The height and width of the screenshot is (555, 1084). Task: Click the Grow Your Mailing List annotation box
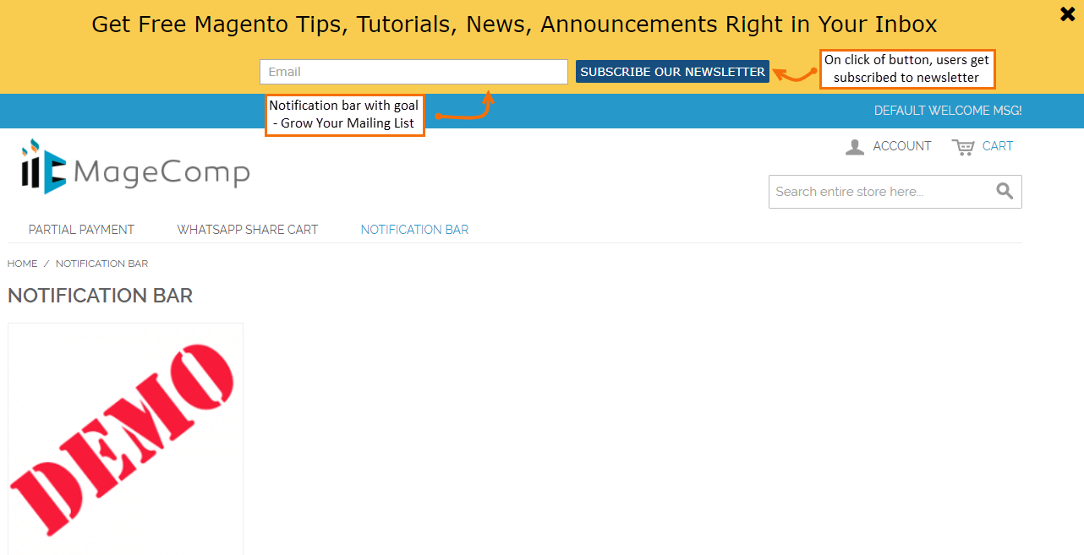pyautogui.click(x=345, y=114)
